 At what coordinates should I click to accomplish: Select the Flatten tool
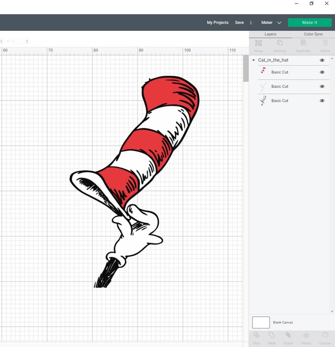[x=306, y=335]
